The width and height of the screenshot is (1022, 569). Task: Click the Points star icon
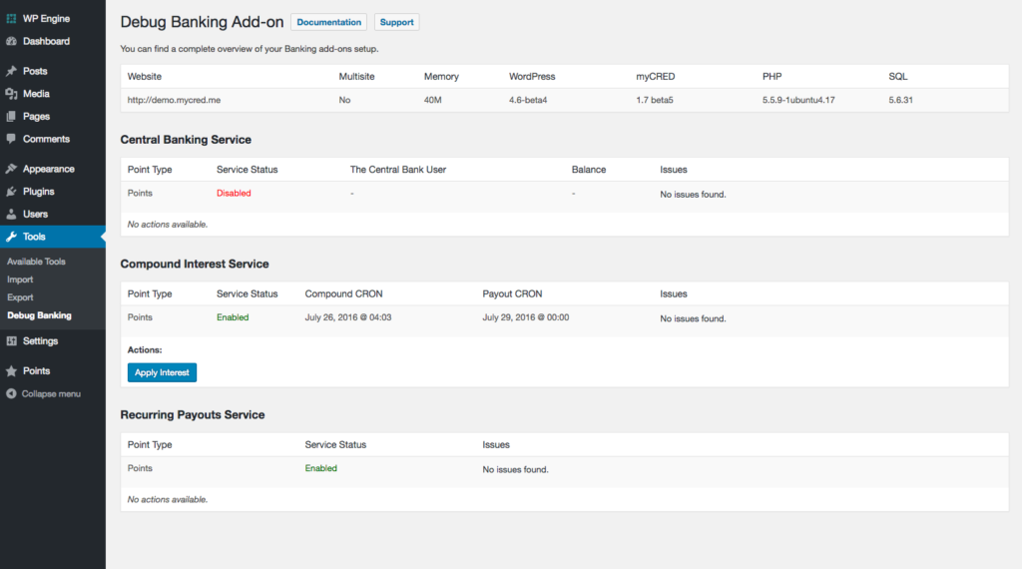click(11, 371)
